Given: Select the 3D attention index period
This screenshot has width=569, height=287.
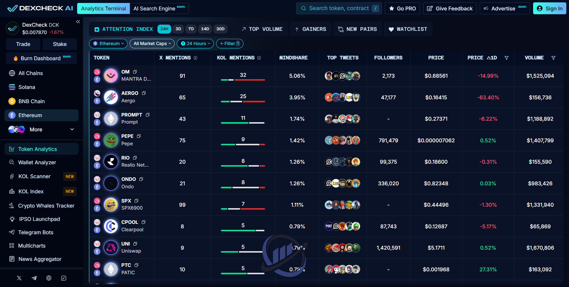Looking at the screenshot, I should tap(178, 29).
